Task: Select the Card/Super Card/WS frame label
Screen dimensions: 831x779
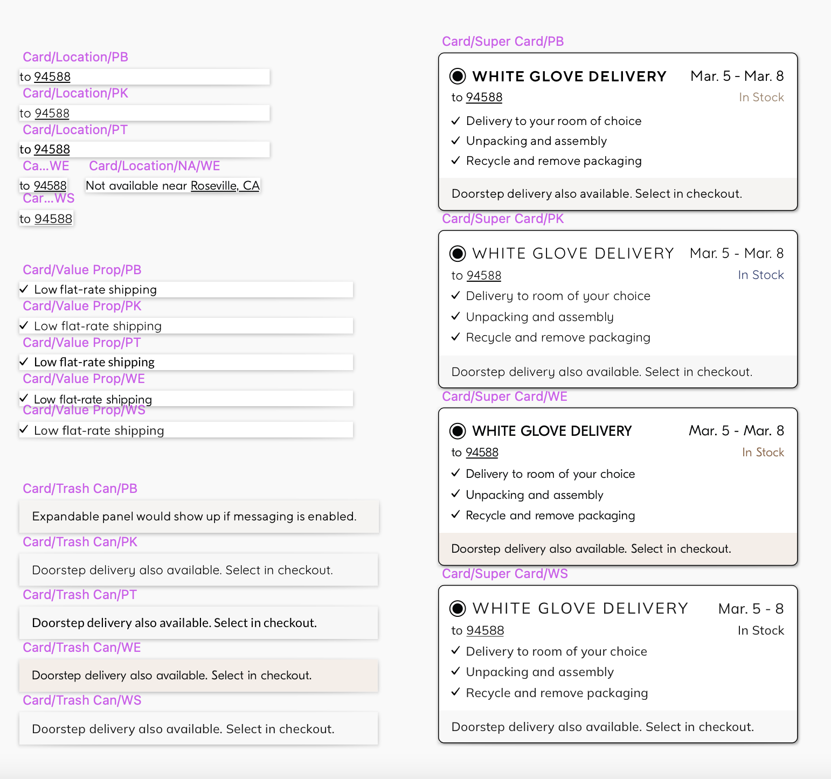Action: pos(505,574)
